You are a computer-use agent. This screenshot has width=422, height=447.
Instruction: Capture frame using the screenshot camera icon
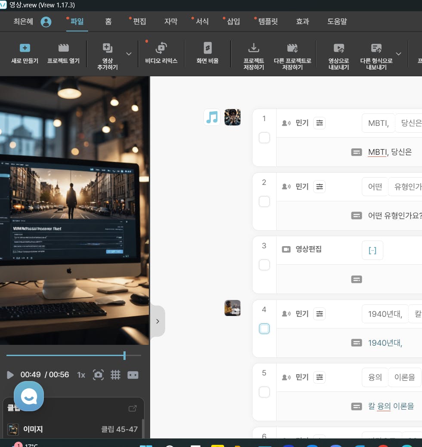point(99,375)
